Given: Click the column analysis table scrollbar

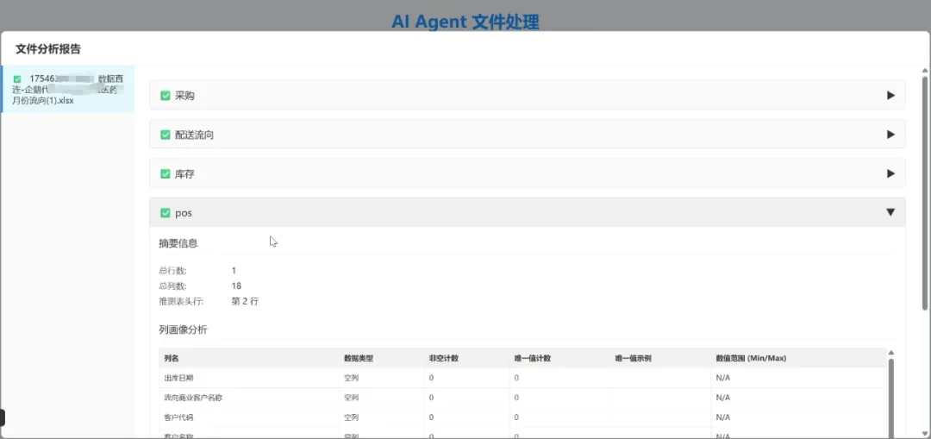Looking at the screenshot, I should click(x=890, y=398).
